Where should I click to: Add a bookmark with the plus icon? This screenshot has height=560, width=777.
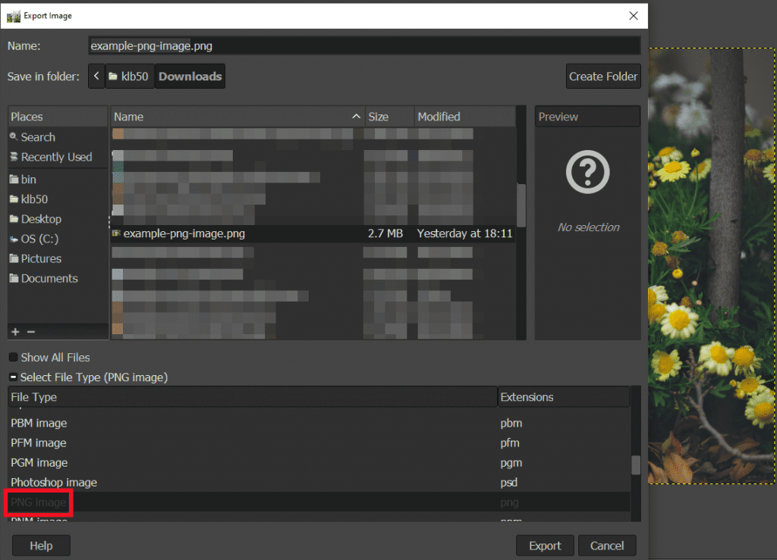[14, 331]
